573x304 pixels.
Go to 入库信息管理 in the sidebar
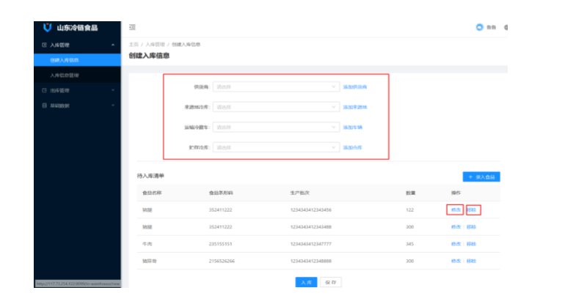click(65, 75)
